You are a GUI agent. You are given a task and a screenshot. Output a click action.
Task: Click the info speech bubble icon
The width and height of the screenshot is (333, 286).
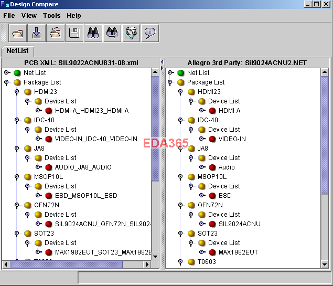(x=150, y=33)
